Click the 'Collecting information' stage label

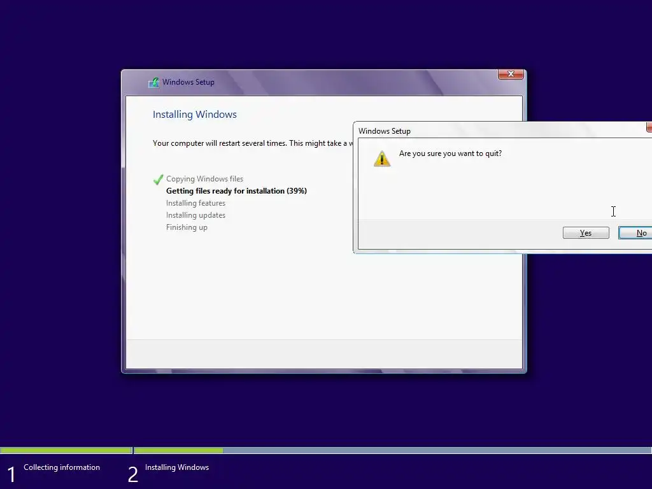[62, 467]
